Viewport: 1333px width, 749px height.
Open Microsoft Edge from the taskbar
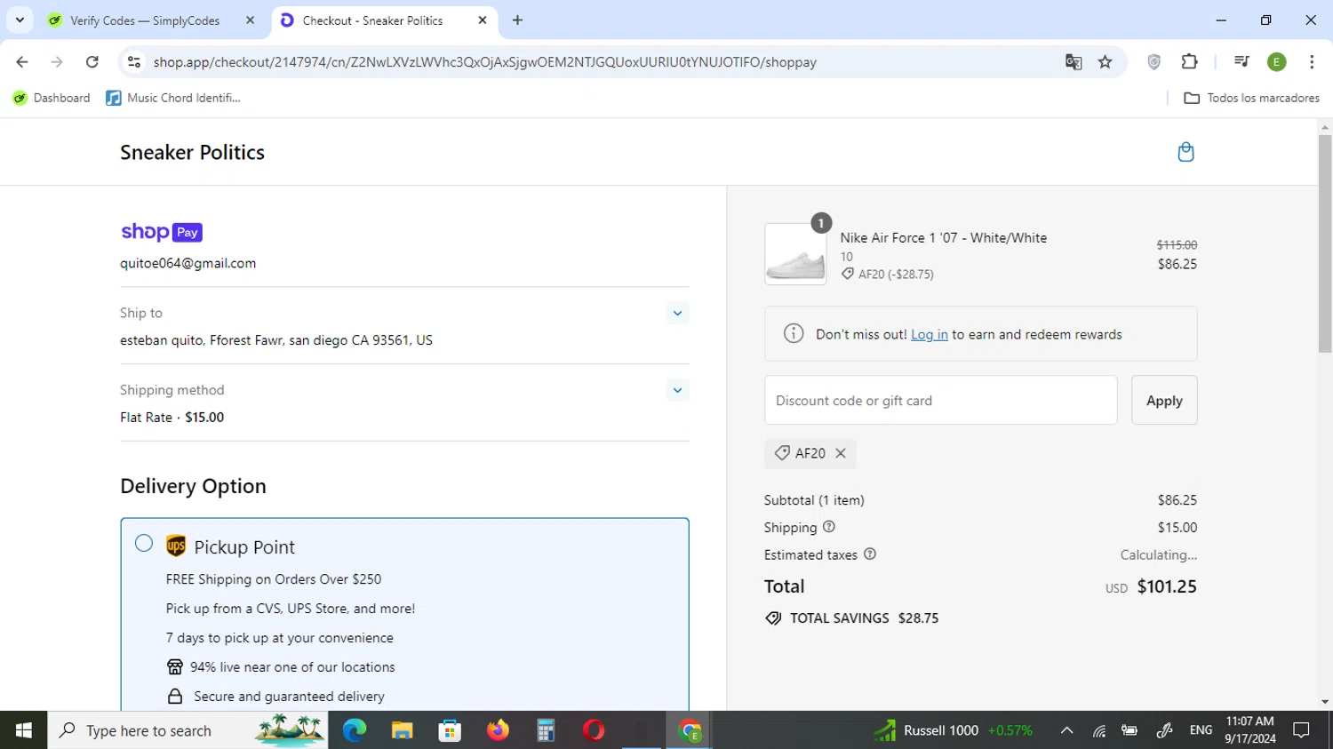(x=355, y=730)
